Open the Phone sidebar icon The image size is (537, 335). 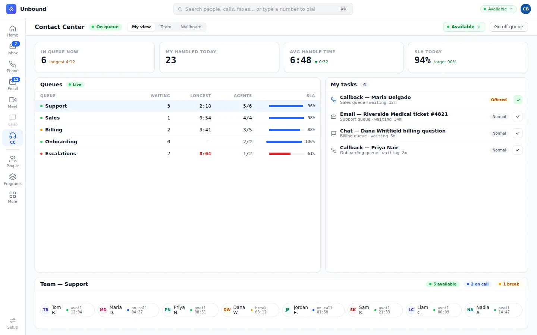(x=13, y=66)
